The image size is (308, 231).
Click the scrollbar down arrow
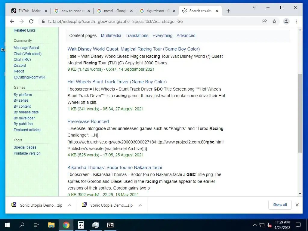[300, 194]
